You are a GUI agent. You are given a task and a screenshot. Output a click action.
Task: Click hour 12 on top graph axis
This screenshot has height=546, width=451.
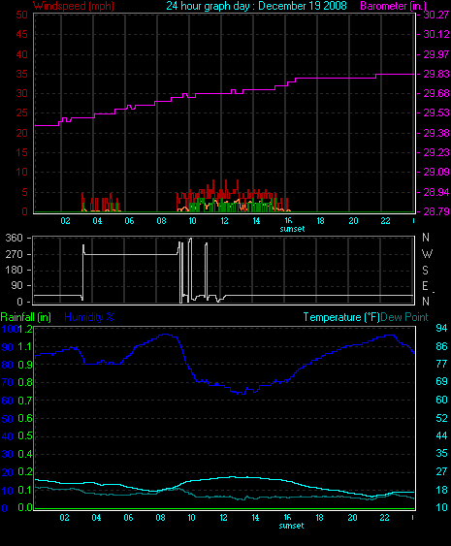pos(224,221)
